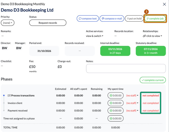Start timer for Process transactions phase
Viewport: 169px width, 132px height.
pos(116,95)
